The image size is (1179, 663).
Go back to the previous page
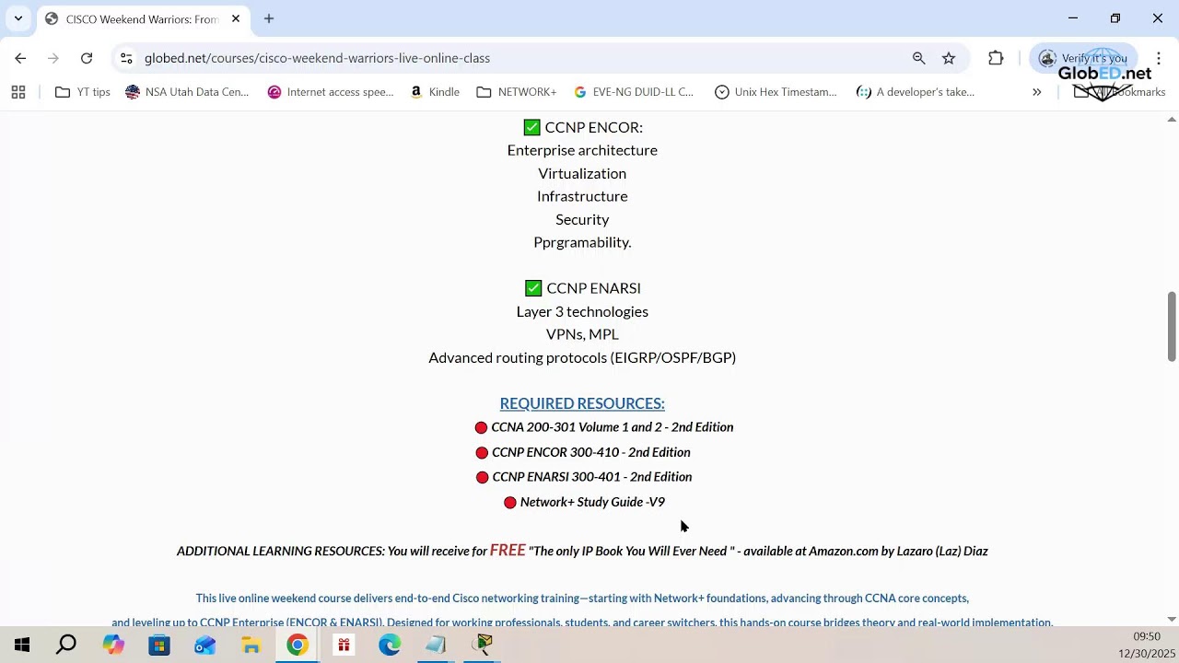(20, 58)
